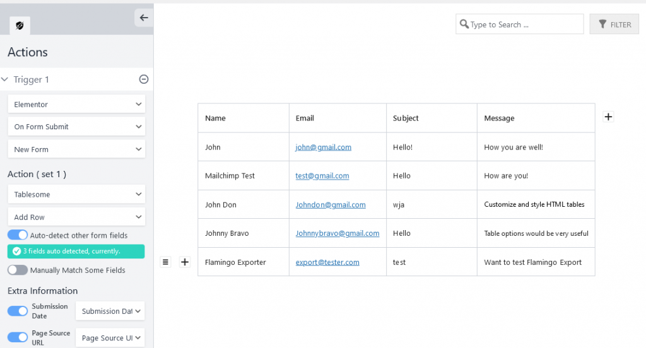Open the Add Row action dropdown

[76, 217]
